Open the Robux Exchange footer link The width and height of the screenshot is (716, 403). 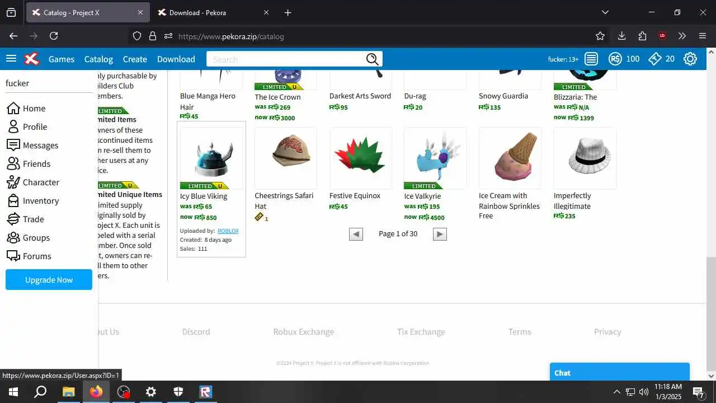(x=303, y=331)
